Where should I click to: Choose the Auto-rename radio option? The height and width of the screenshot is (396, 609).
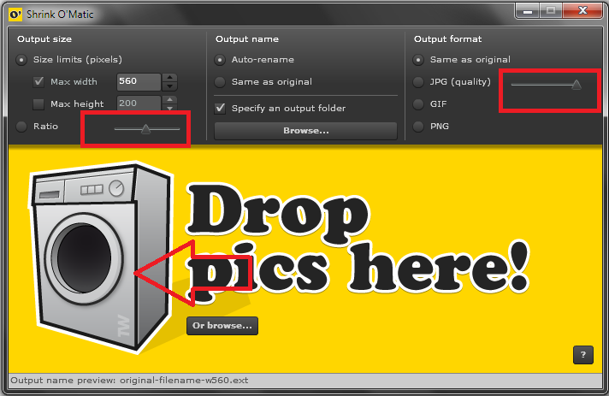coord(220,60)
